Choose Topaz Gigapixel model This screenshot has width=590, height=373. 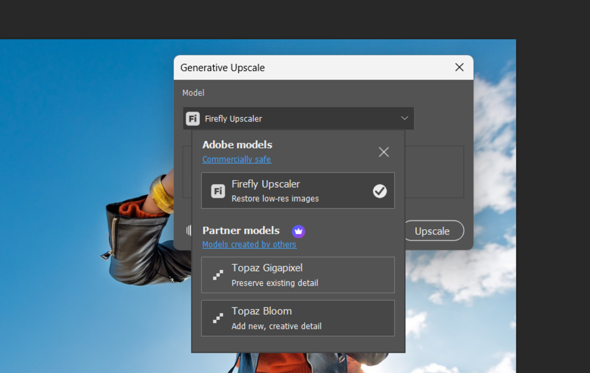click(x=298, y=275)
